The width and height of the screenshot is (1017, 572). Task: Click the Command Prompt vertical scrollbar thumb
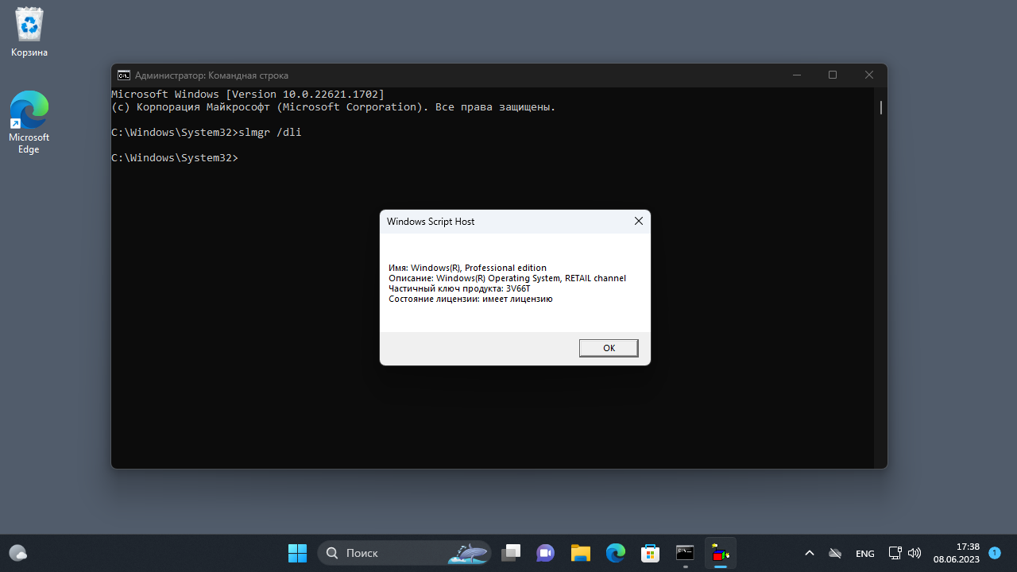coord(881,107)
